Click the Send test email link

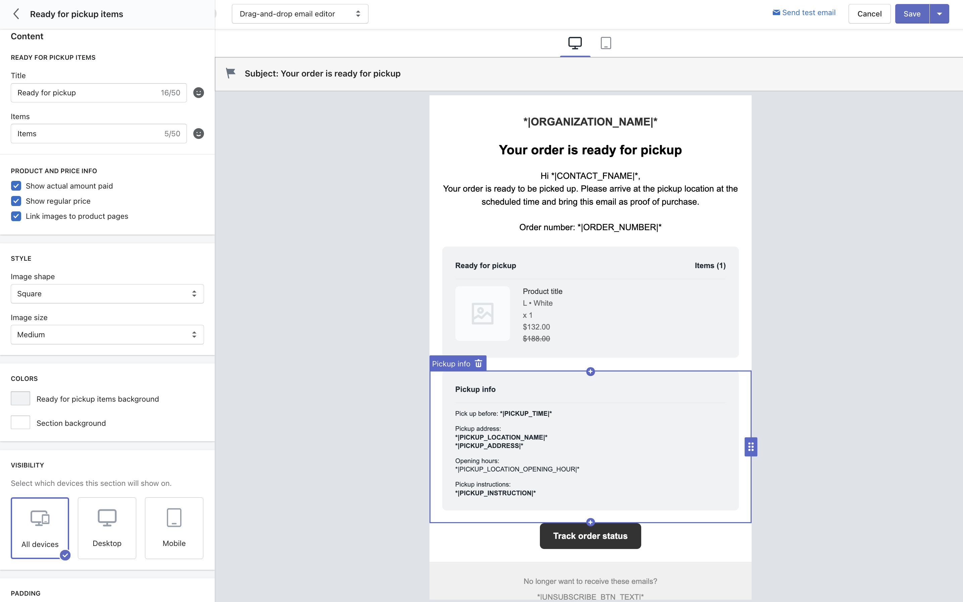[x=804, y=13]
